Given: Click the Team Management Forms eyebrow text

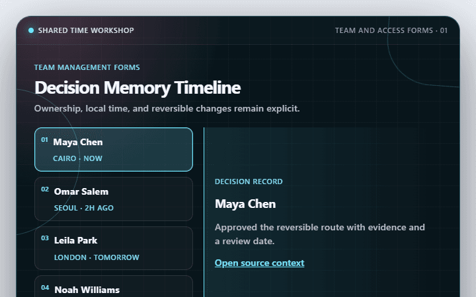Looking at the screenshot, I should coord(87,67).
